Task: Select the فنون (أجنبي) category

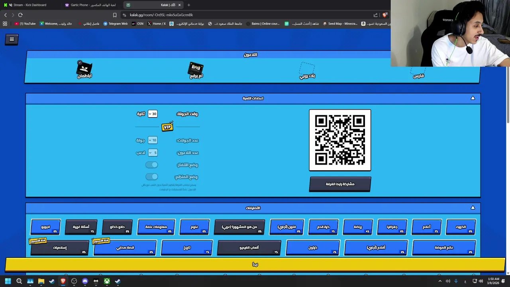Action: (287, 227)
